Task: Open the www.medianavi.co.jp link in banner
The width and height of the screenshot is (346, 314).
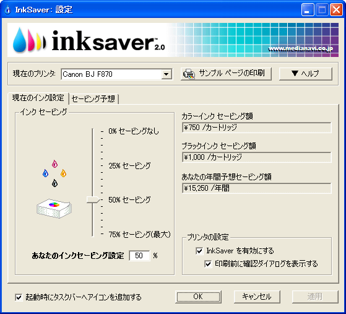Action: [301, 49]
